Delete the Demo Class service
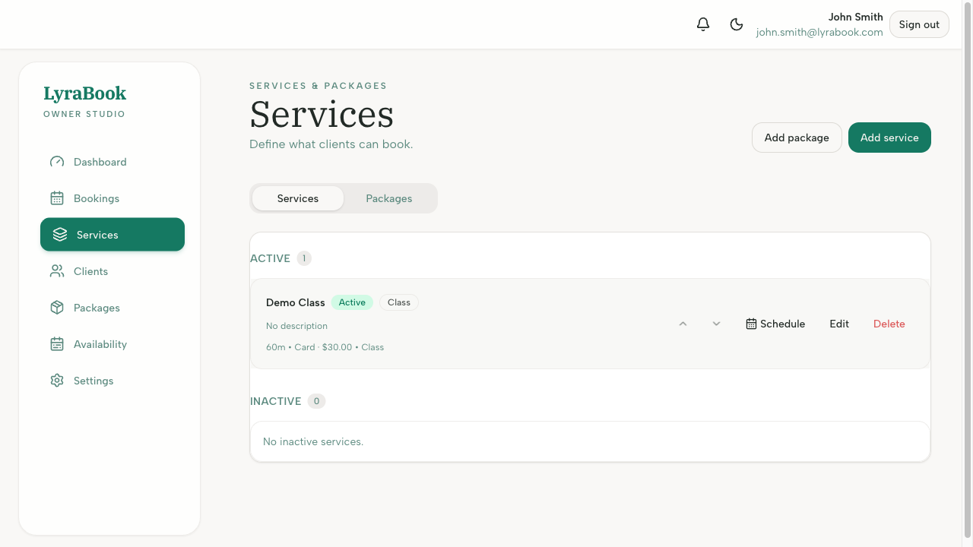Screen dimensions: 973x547 [889, 324]
